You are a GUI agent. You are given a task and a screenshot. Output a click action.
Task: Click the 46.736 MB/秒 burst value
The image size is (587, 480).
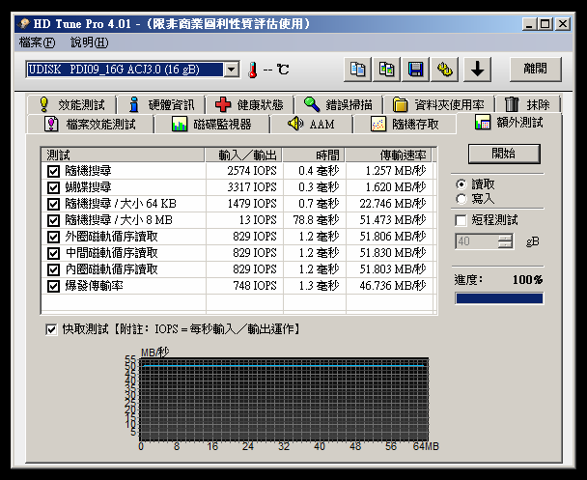coord(393,286)
